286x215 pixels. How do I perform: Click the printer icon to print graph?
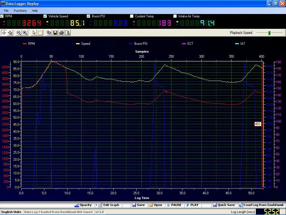point(61,33)
